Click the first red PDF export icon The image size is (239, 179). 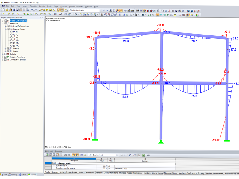tap(195, 11)
